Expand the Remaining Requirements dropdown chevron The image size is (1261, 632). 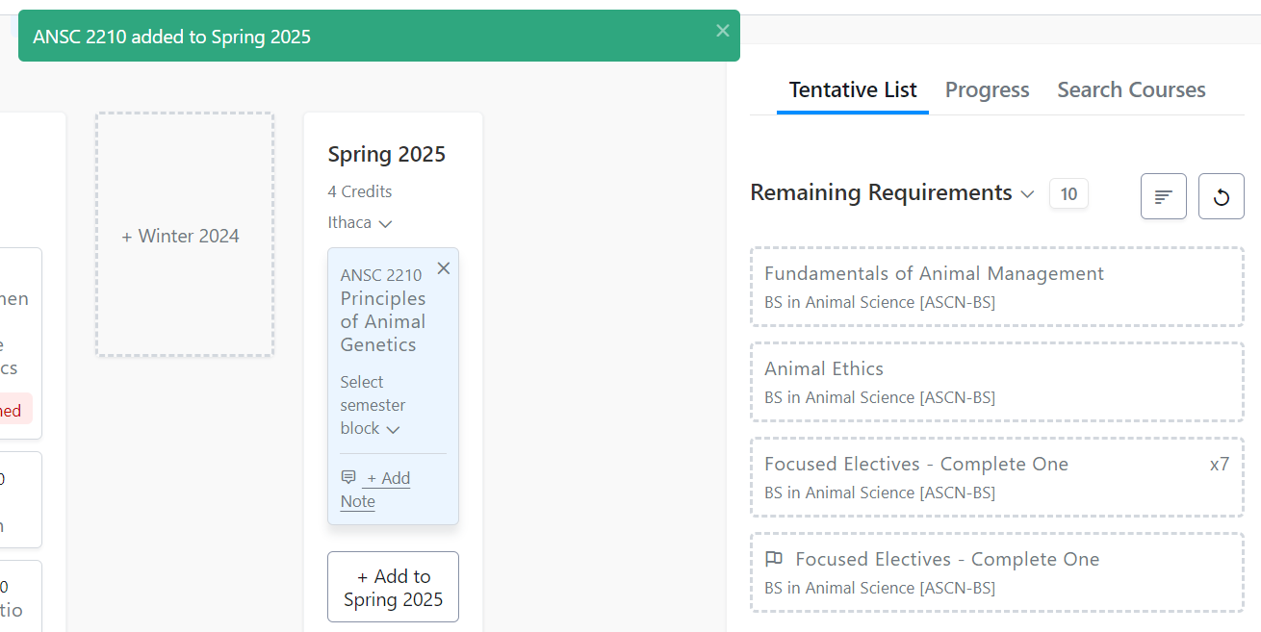(1027, 194)
